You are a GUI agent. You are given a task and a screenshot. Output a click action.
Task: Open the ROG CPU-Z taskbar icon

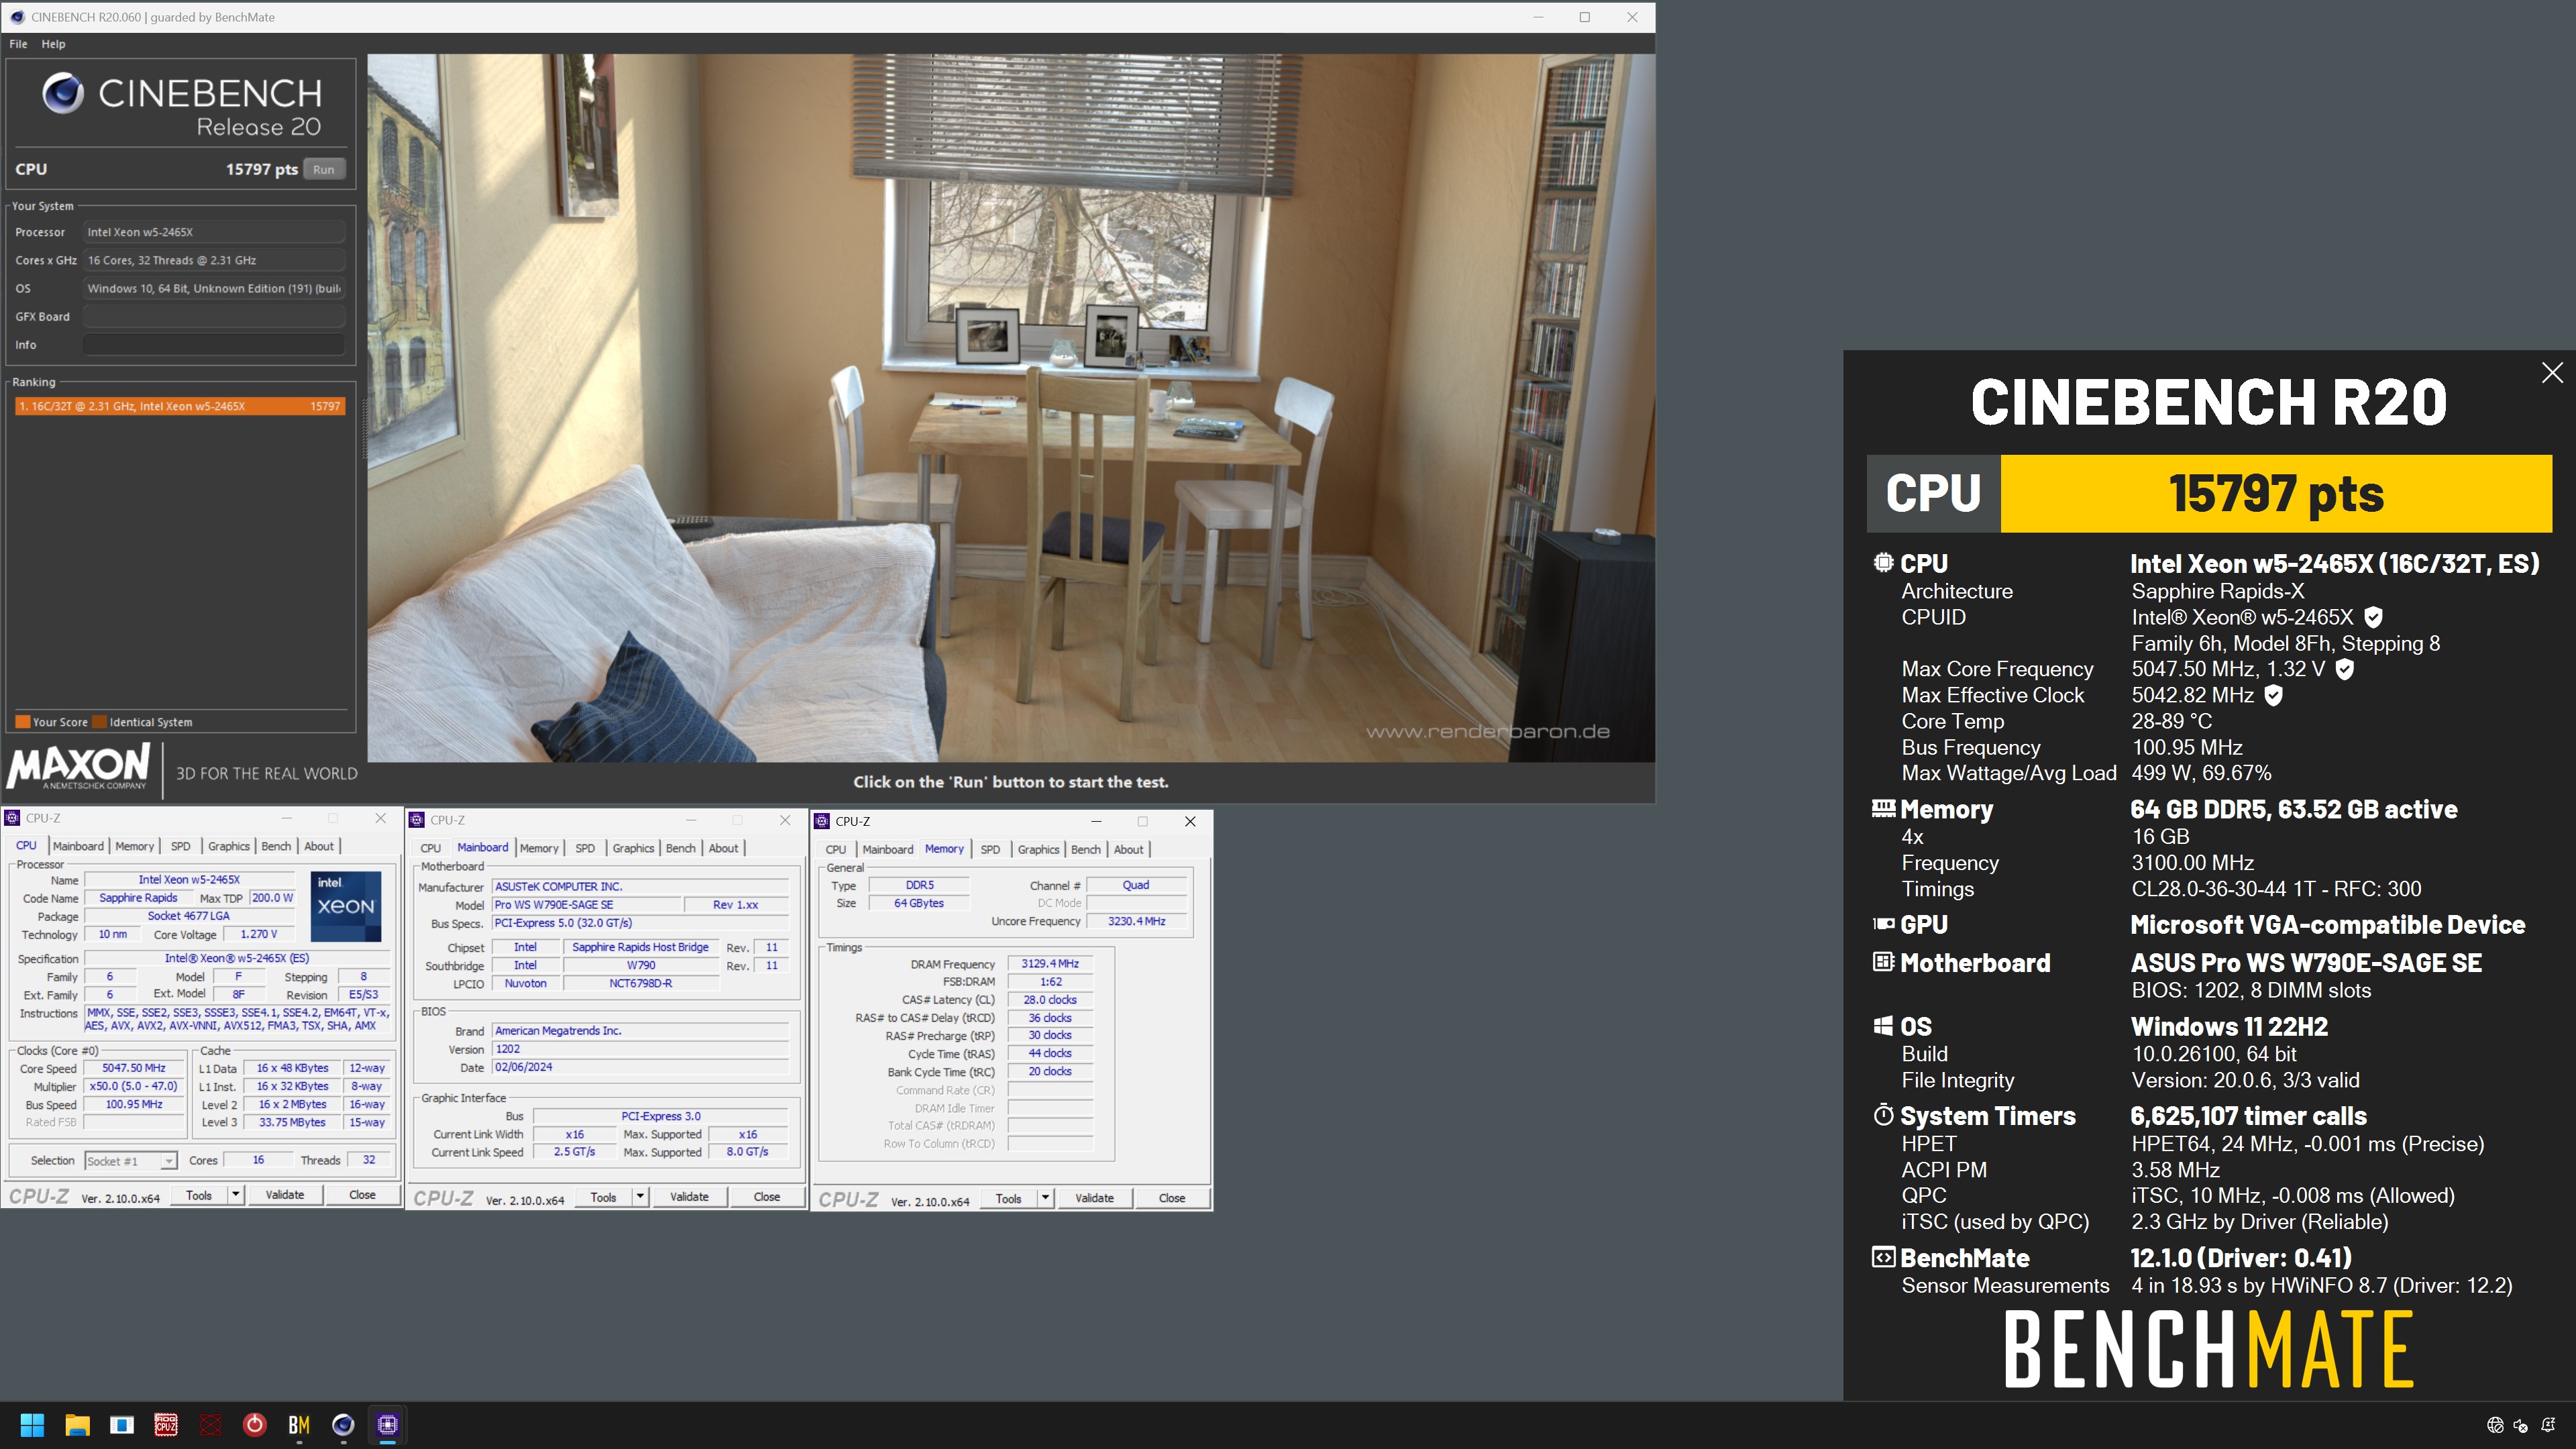(166, 1425)
